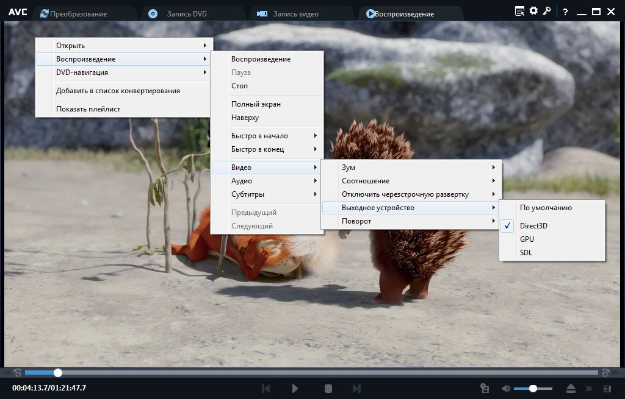Choose SDL as the output device

526,252
